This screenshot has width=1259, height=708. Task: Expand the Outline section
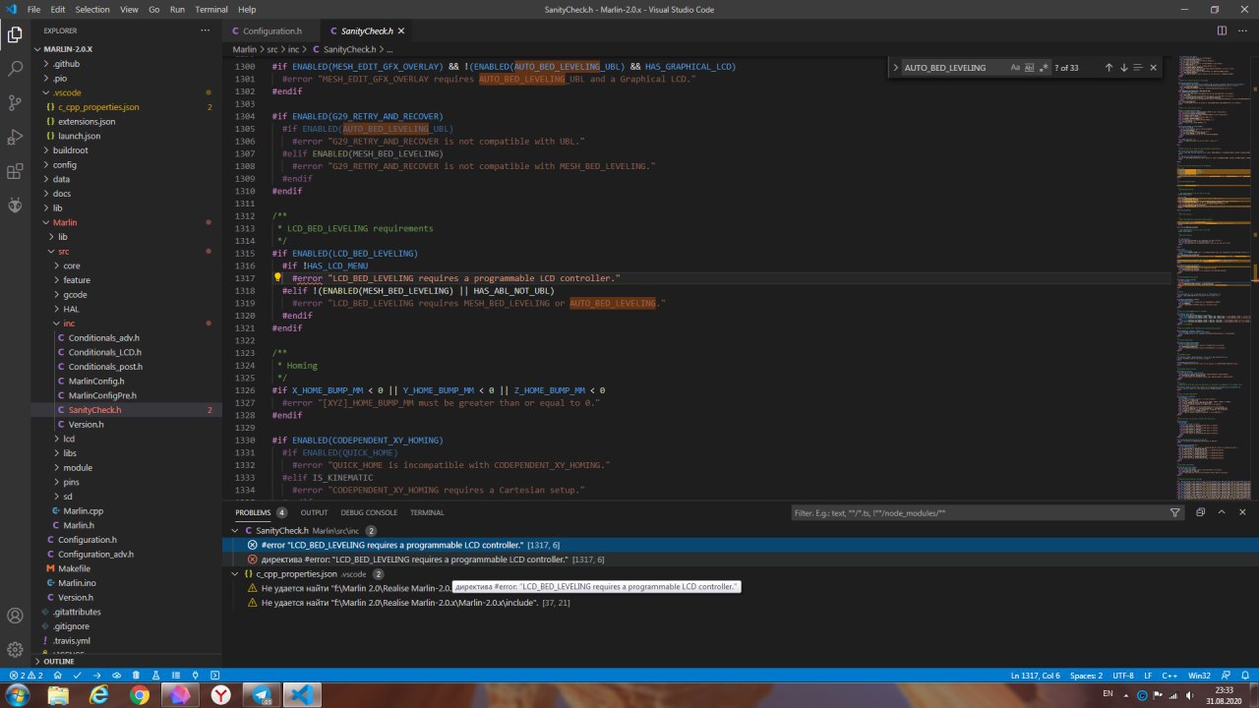click(x=59, y=662)
